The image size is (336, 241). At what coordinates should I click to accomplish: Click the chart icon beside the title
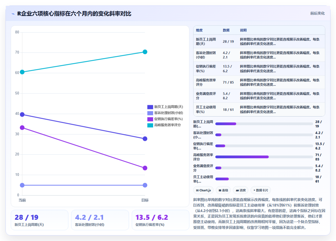pyautogui.click(x=13, y=14)
